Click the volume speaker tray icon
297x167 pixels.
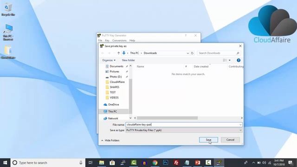click(264, 163)
